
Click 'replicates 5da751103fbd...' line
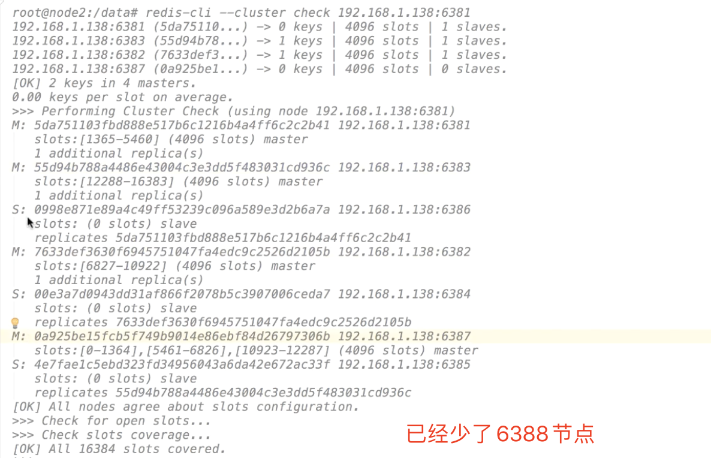click(x=222, y=237)
